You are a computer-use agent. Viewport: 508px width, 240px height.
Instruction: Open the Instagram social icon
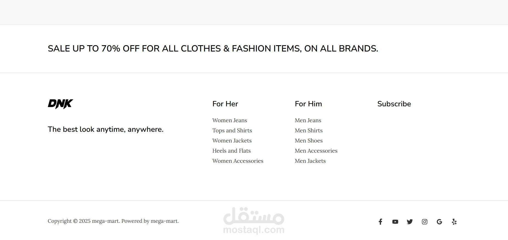coord(425,222)
